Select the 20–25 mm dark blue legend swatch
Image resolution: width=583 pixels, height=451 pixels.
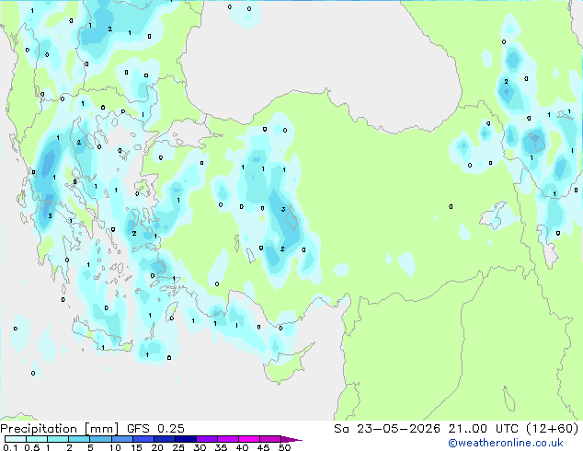164,439
